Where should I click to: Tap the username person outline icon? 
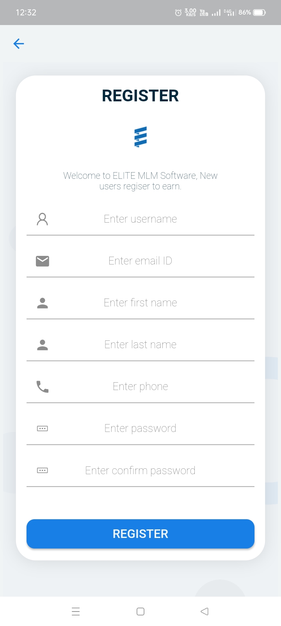pyautogui.click(x=42, y=219)
